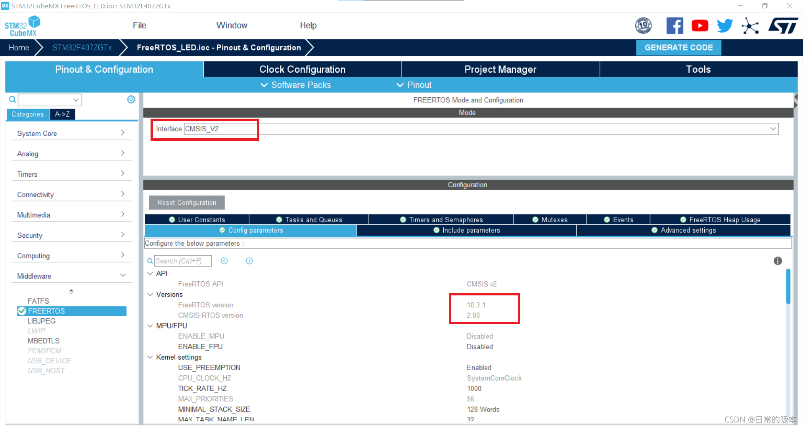
Task: Go to next search result arrow
Action: pos(249,261)
